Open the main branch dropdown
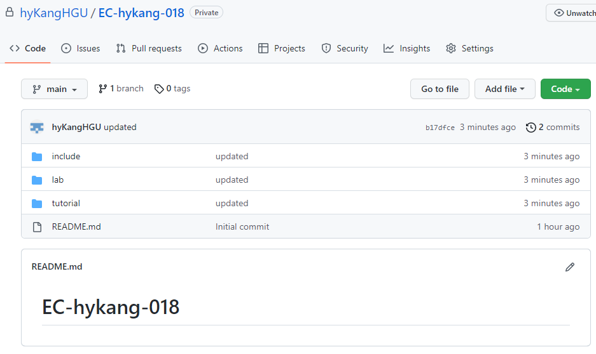 (54, 89)
